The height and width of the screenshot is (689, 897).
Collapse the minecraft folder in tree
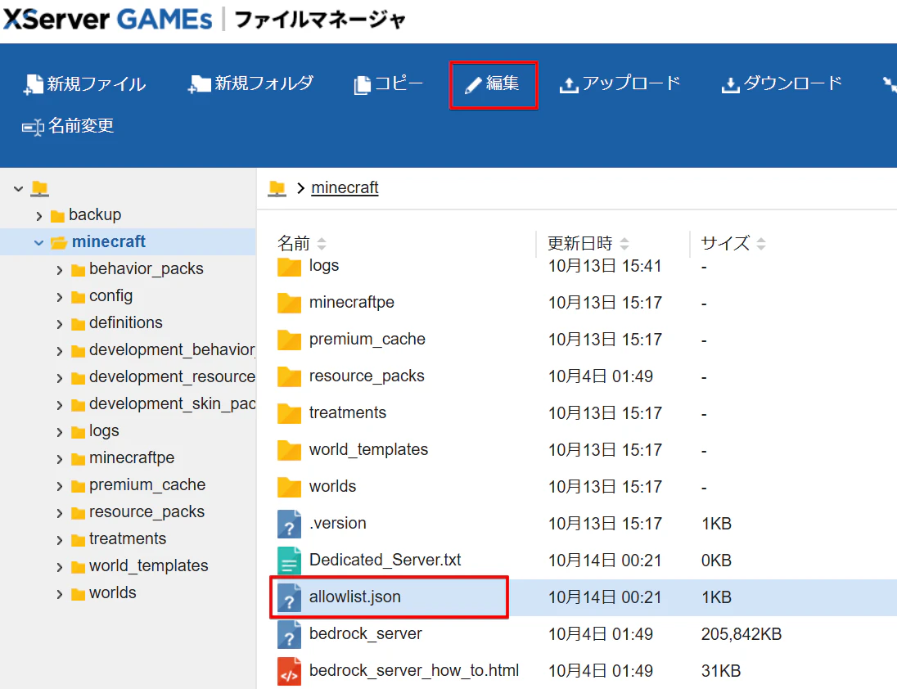(38, 242)
